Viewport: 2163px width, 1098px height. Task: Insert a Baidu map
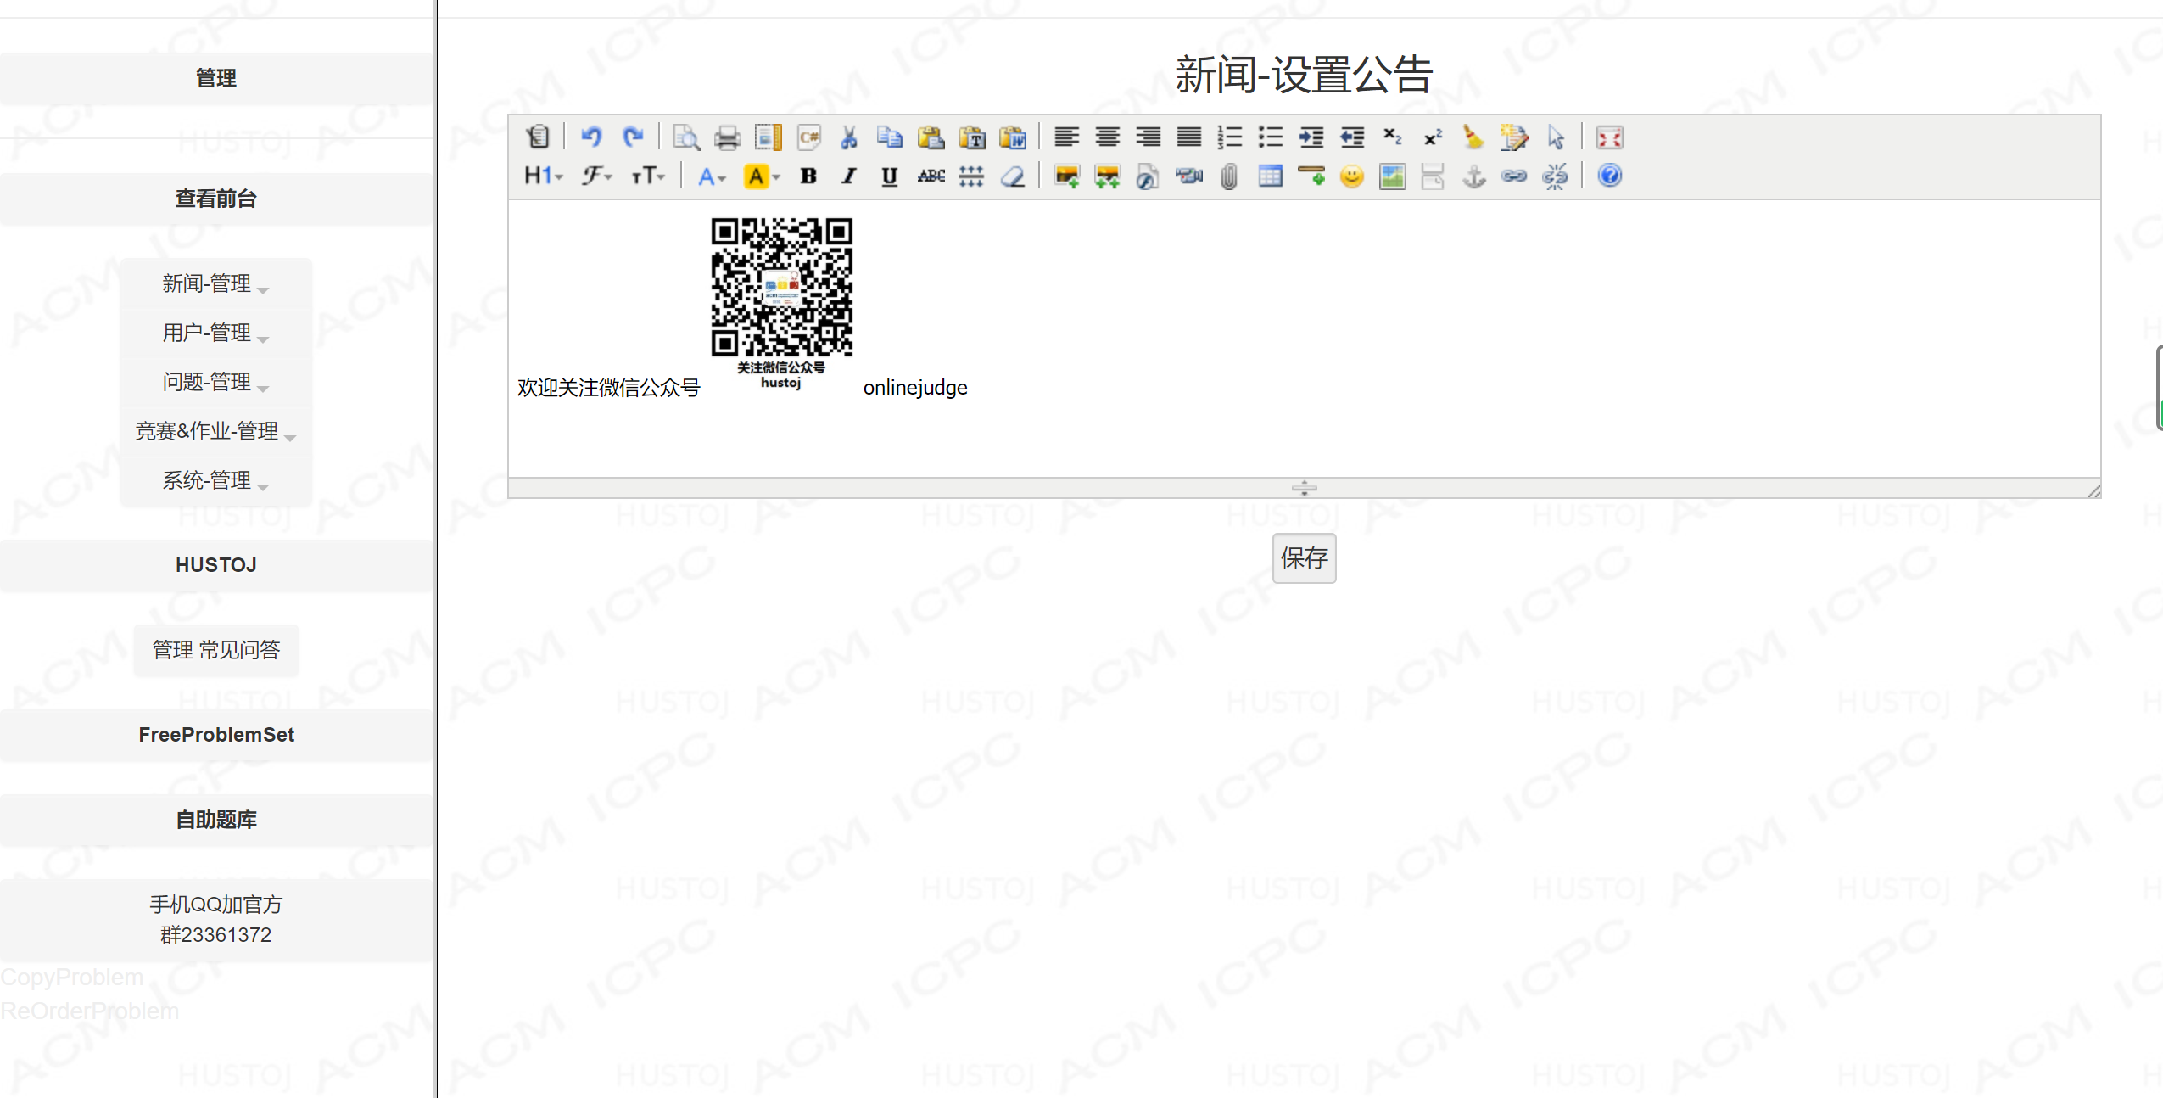tap(1392, 176)
